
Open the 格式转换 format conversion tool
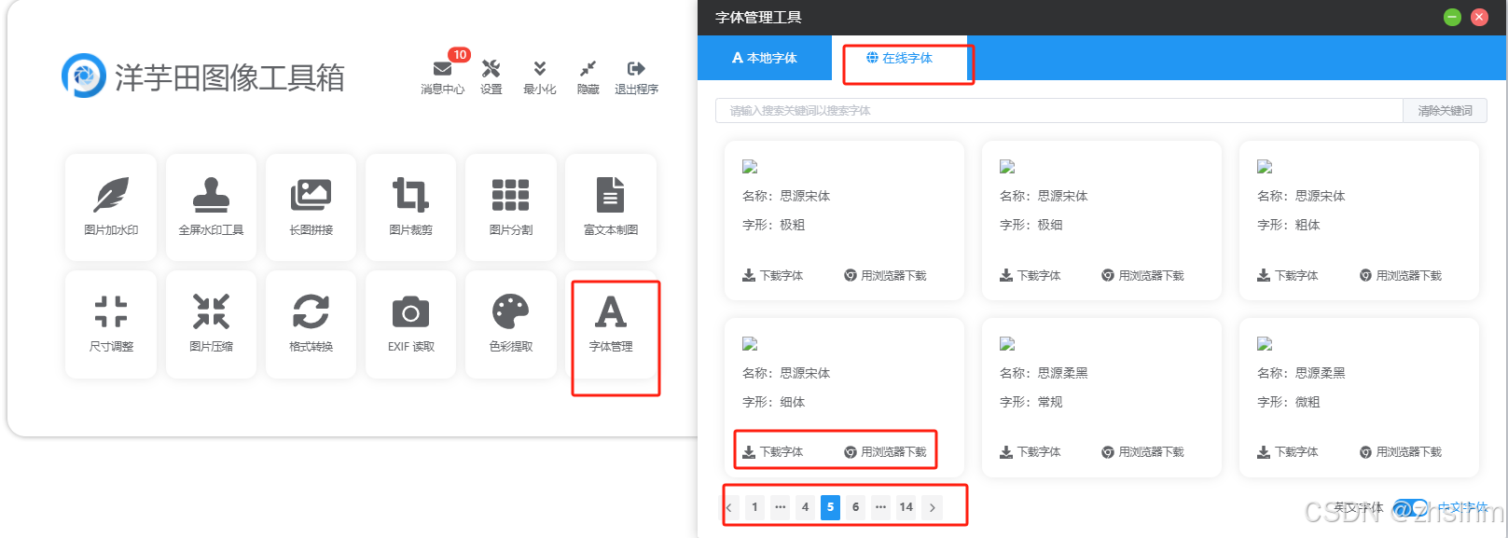click(x=311, y=324)
